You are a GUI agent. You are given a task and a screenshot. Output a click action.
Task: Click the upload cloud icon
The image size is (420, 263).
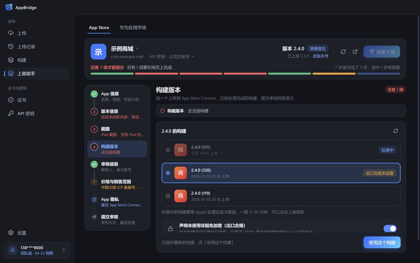pos(11,33)
